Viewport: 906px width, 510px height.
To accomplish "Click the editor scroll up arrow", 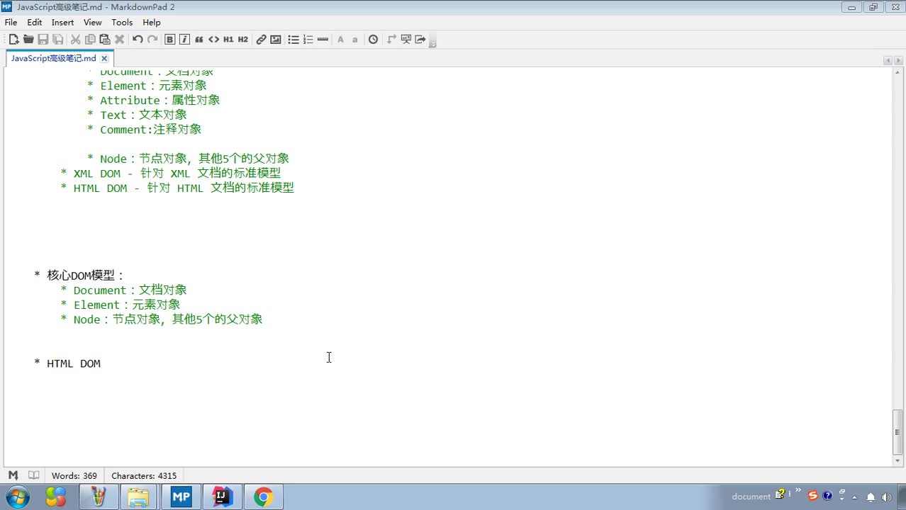I will point(898,72).
